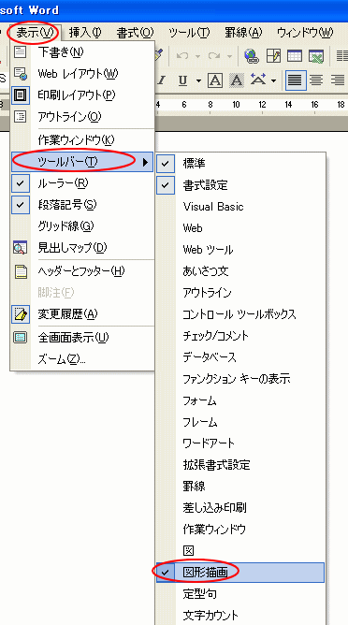
Task: Open the 書式(O) menu
Action: (x=135, y=33)
